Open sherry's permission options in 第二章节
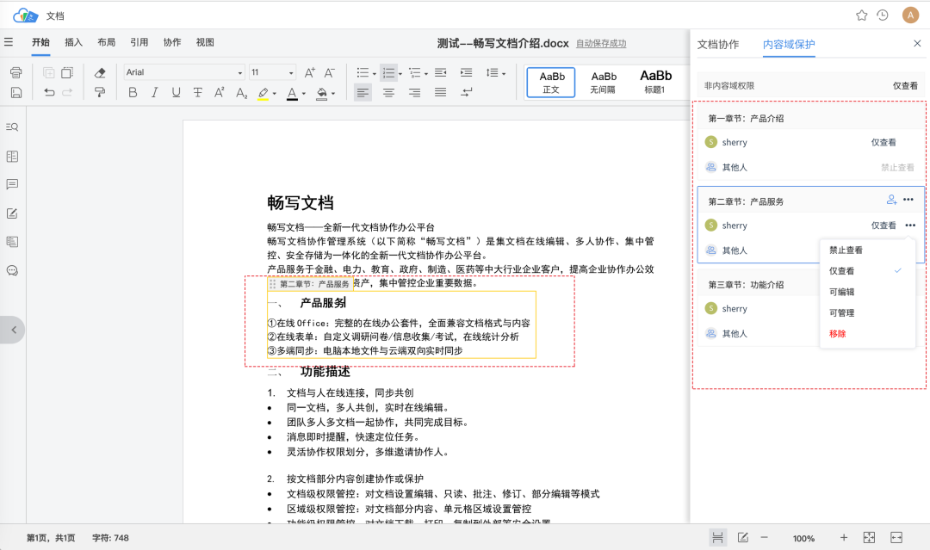 point(910,226)
